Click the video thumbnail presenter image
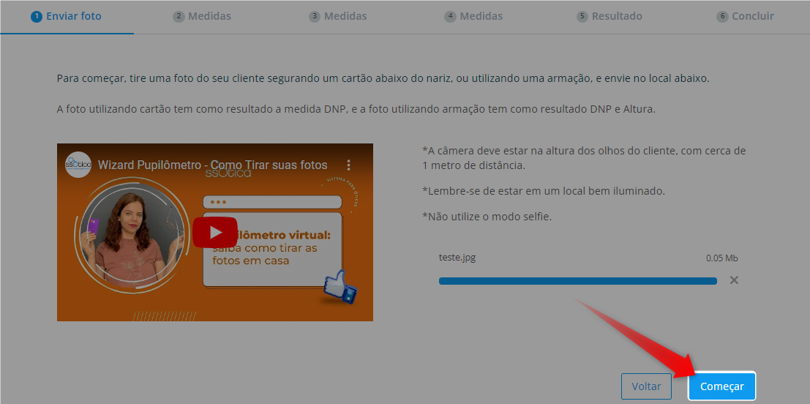 tap(132, 235)
